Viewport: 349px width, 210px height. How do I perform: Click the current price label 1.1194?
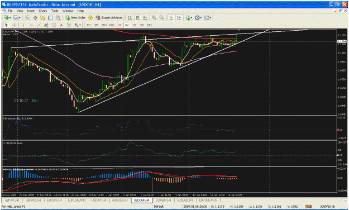pyautogui.click(x=341, y=41)
